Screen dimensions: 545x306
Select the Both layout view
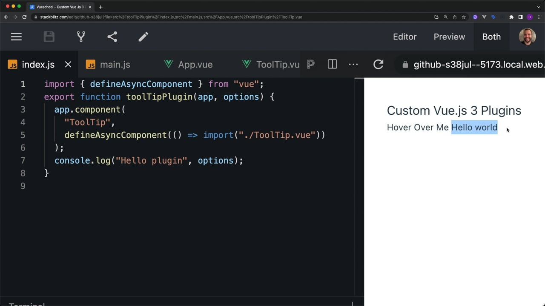pyautogui.click(x=491, y=37)
